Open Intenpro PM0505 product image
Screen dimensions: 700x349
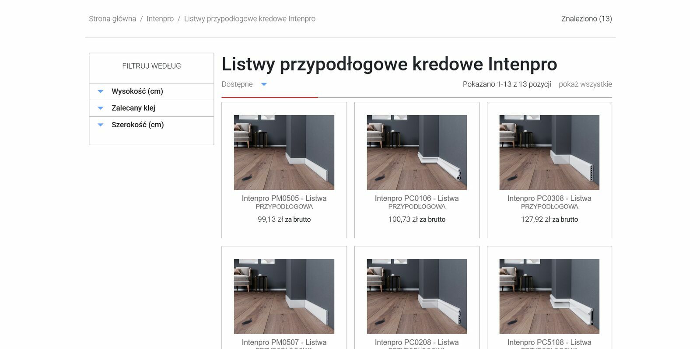point(284,153)
